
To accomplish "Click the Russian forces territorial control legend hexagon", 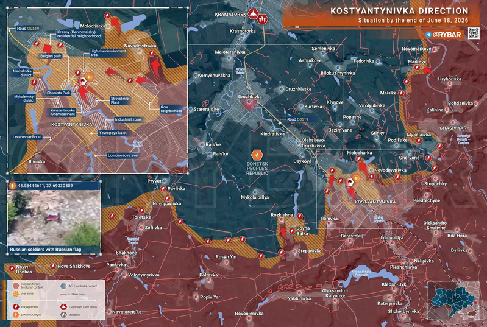I will [x=16, y=286].
